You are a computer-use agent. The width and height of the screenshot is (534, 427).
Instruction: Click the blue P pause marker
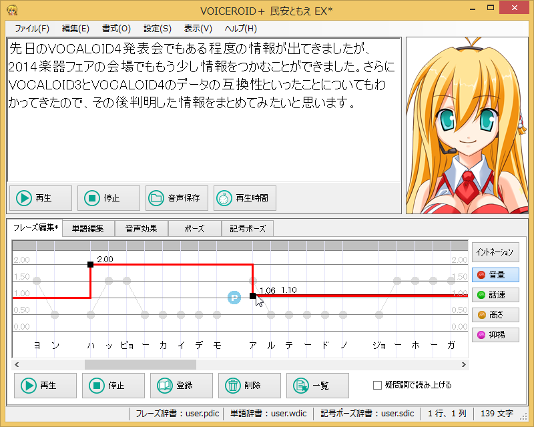(x=234, y=298)
